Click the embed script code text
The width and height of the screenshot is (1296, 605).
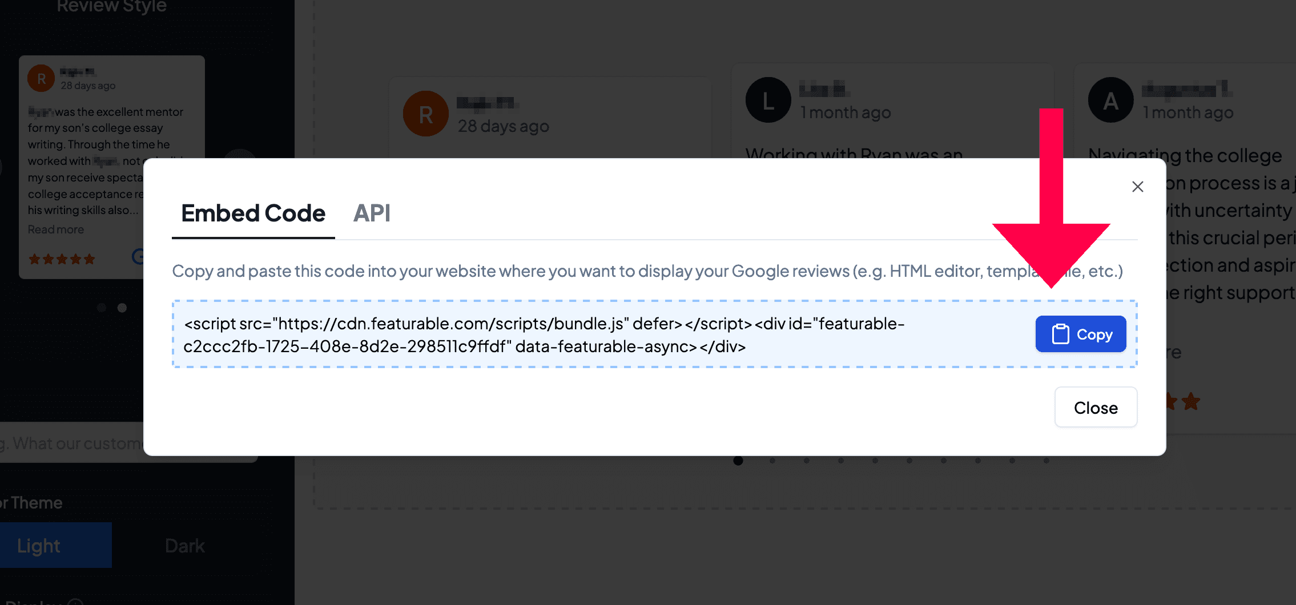pos(544,335)
